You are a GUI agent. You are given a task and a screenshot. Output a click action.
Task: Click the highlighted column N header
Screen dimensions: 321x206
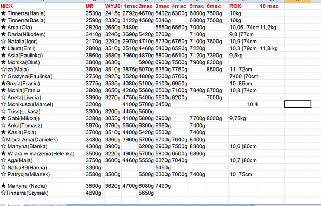click(x=298, y=1)
